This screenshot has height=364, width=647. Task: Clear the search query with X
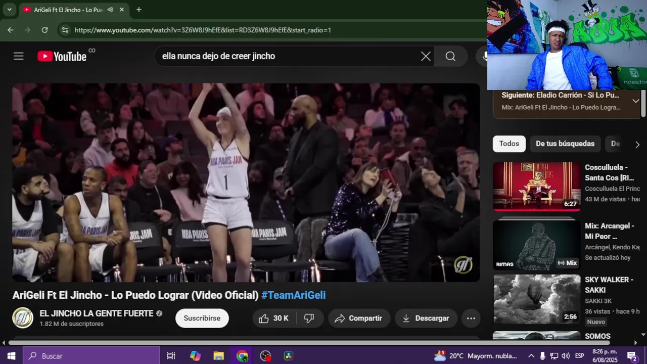(x=426, y=56)
